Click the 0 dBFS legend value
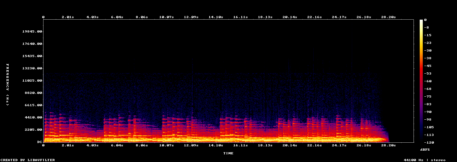The width and height of the screenshot is (457, 162). point(425,20)
